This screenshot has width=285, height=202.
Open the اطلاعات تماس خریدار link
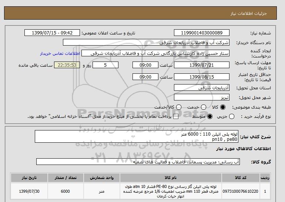tap(60, 54)
